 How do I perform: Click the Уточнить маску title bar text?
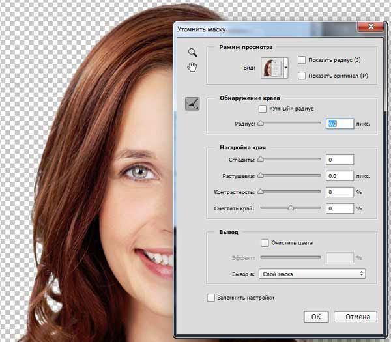201,29
